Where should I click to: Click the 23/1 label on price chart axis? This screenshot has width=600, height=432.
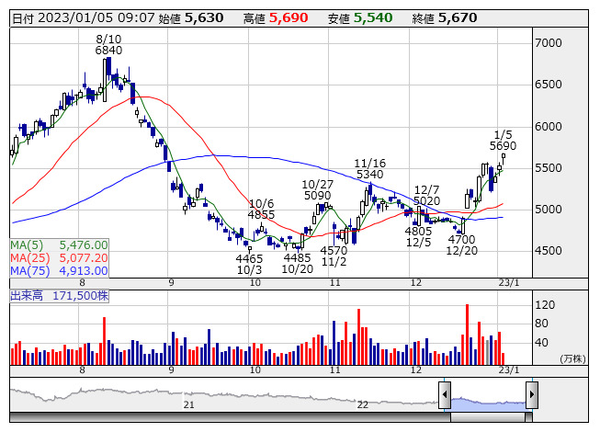click(509, 283)
